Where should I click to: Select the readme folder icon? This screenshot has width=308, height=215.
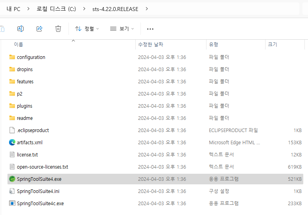coord(12,118)
